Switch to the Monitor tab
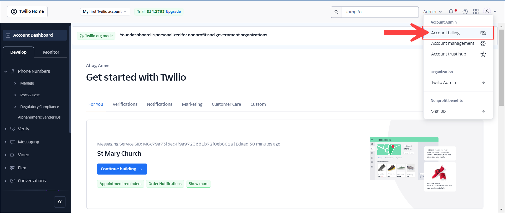This screenshot has height=213, width=505. (x=51, y=52)
